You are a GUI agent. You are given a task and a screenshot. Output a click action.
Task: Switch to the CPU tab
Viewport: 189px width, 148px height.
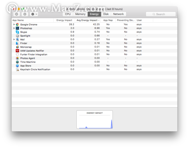click(x=68, y=14)
